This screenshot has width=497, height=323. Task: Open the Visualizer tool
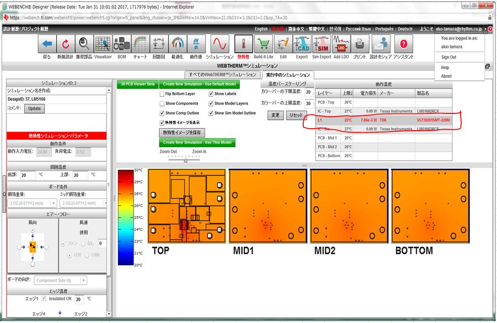[103, 44]
